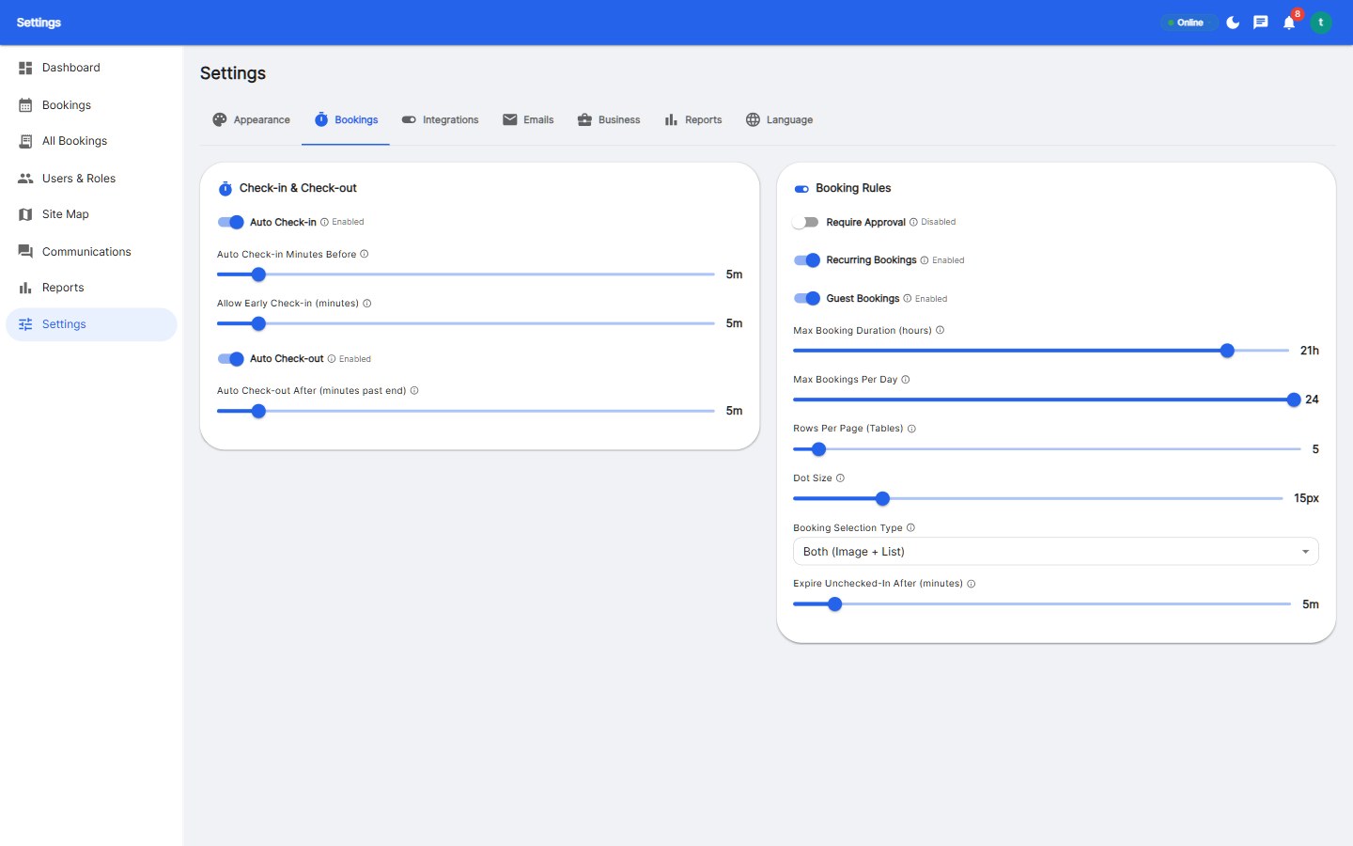Viewport: 1353px width, 846px height.
Task: Navigate to Users & Roles
Action: pyautogui.click(x=91, y=179)
